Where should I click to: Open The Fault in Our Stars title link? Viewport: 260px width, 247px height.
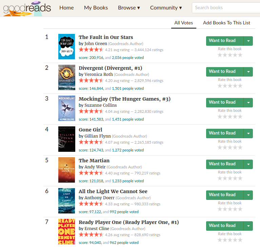pos(106,37)
